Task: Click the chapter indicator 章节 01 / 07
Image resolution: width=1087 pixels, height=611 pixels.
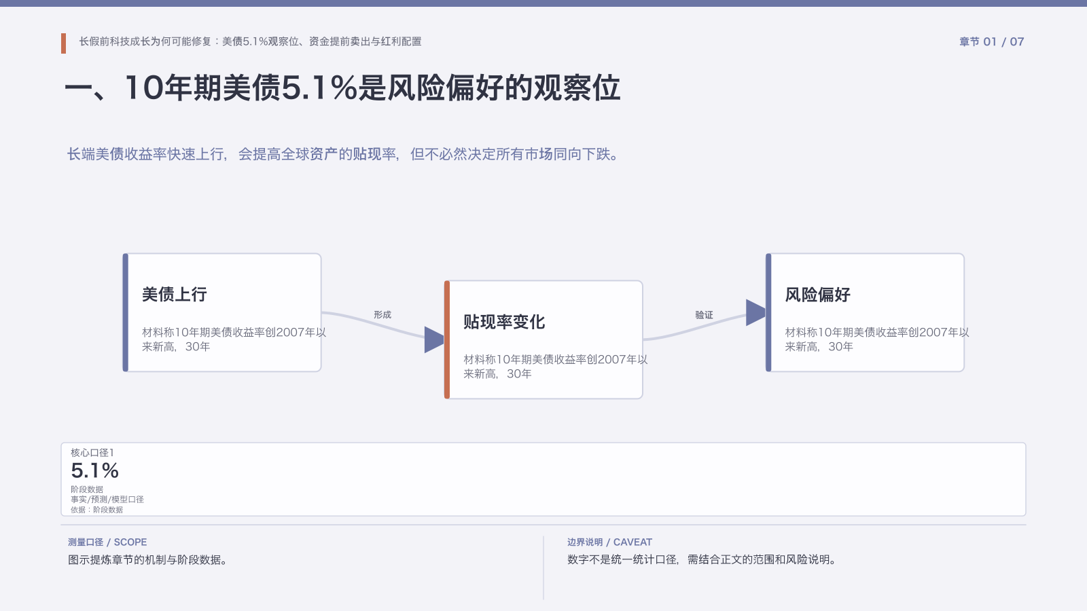Action: pyautogui.click(x=991, y=41)
